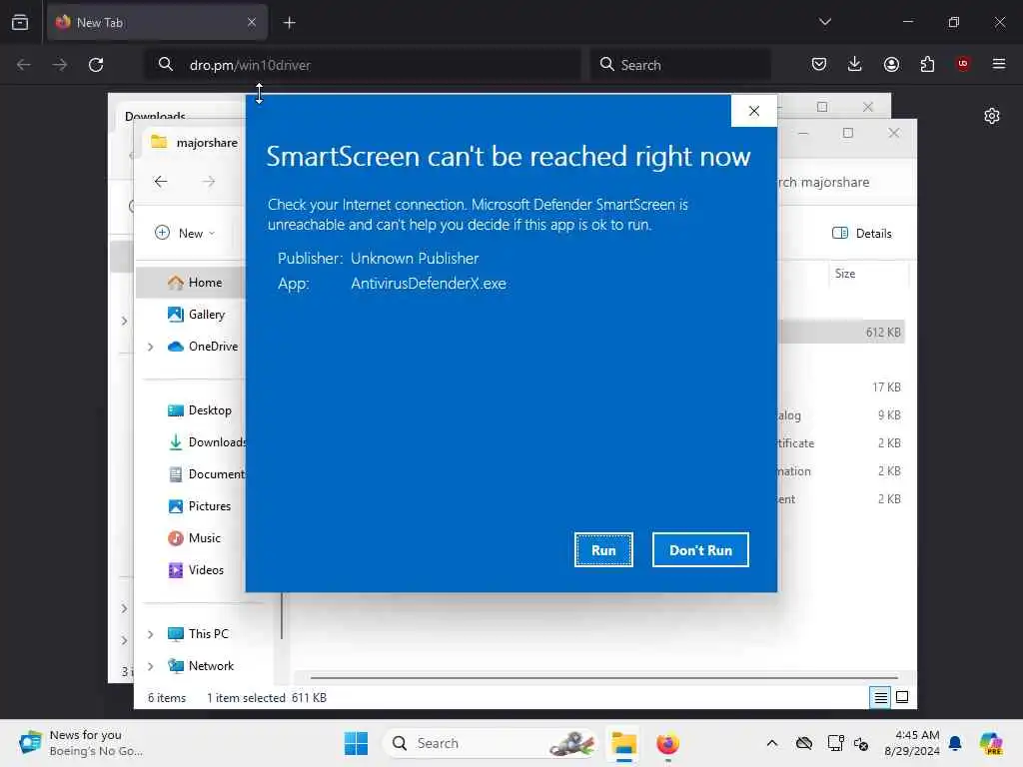Open the network display tray icon
This screenshot has height=767, width=1023.
pyautogui.click(x=836, y=743)
